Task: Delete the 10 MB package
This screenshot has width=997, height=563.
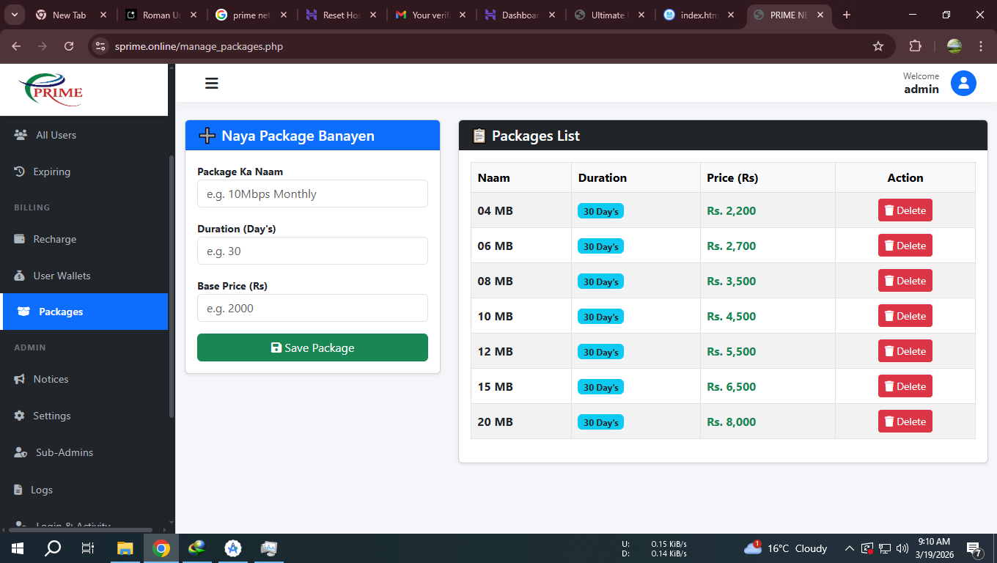Action: point(905,316)
